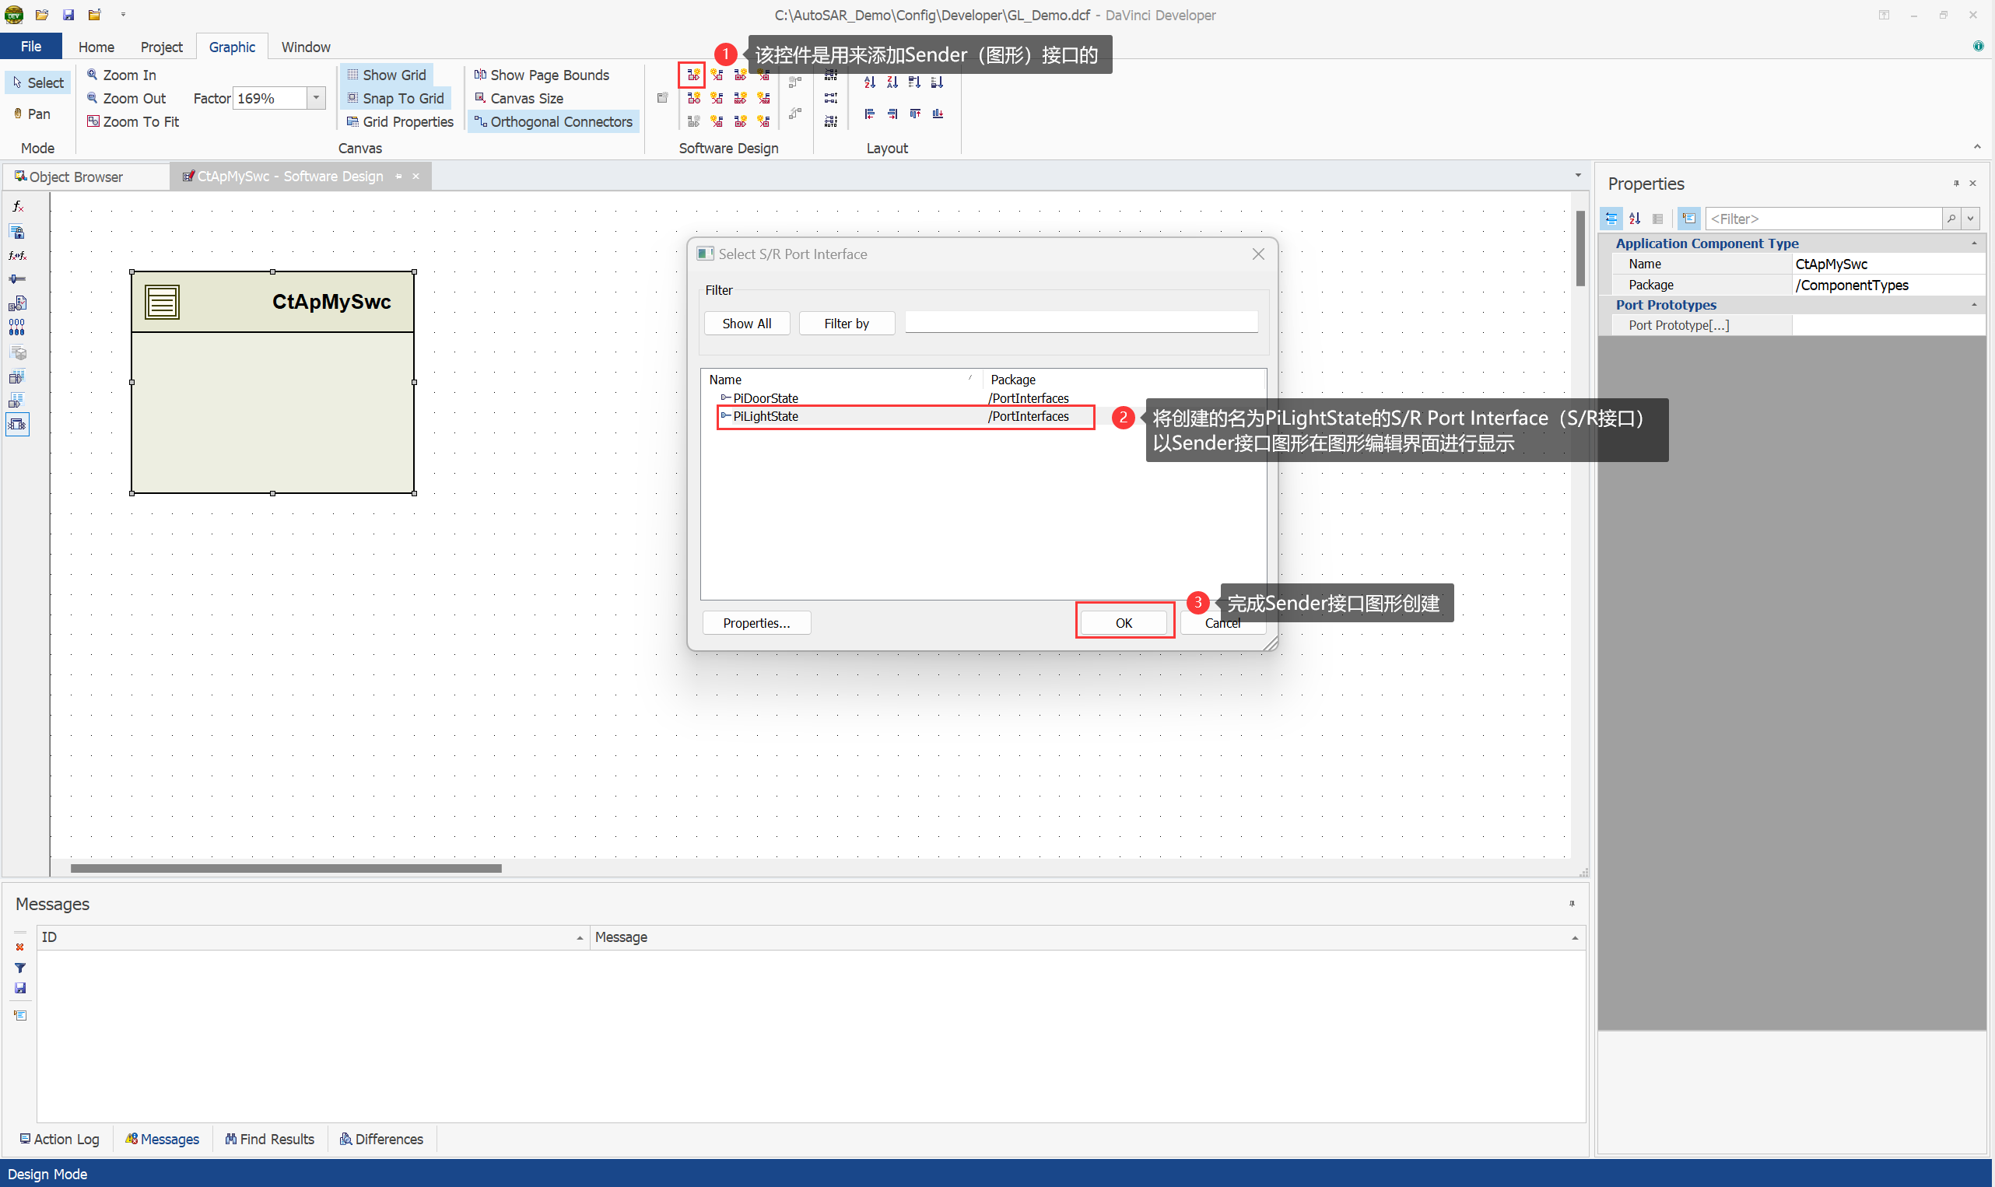Click the sort alphabetical icon in Properties panel

[x=1634, y=219]
